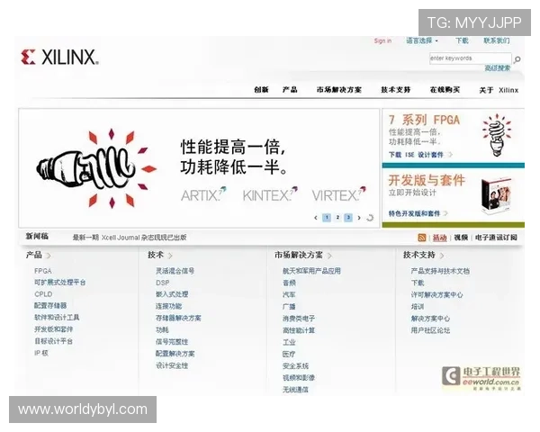Open 关于 Xilinx in main navigation
Image resolution: width=540 pixels, height=432 pixels.
499,90
